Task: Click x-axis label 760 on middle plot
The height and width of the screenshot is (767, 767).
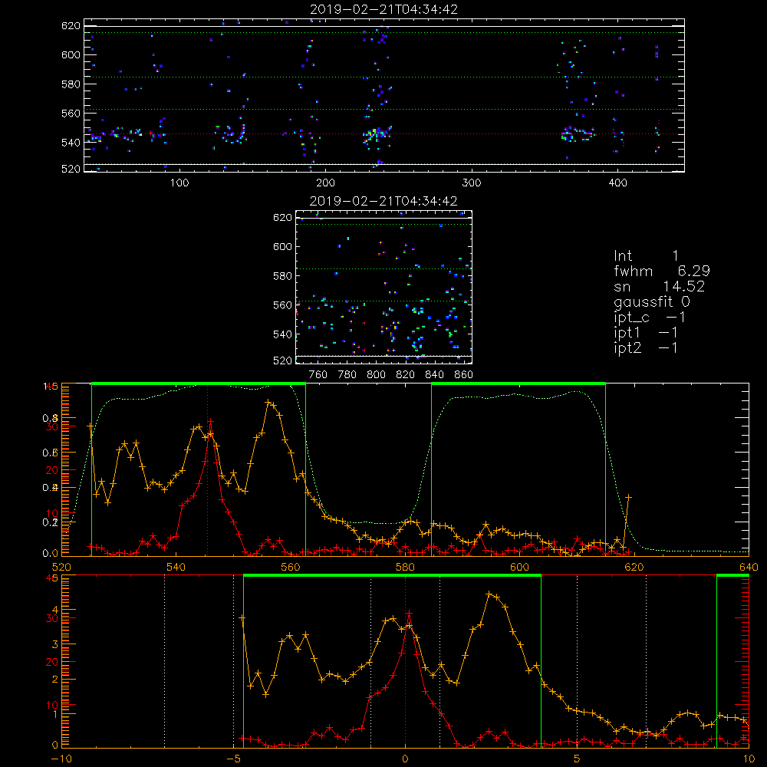Action: tap(318, 375)
